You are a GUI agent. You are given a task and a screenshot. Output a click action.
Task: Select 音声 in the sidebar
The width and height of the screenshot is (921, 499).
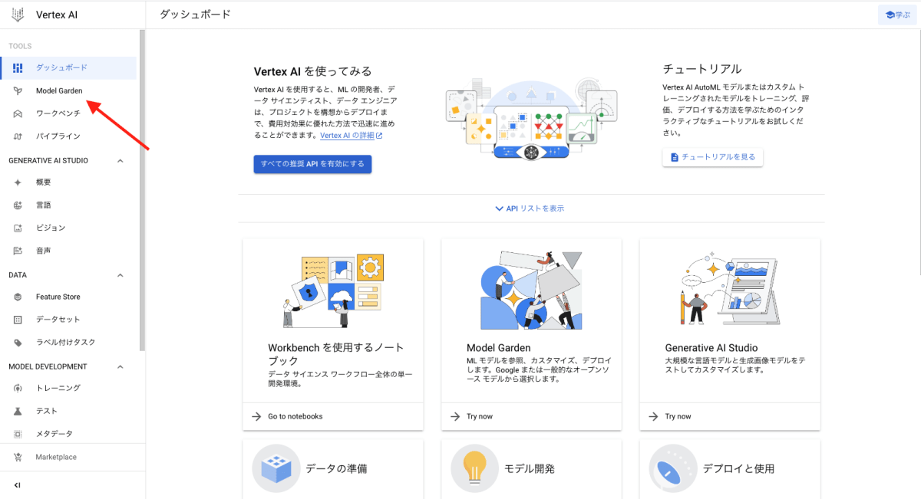pos(68,251)
